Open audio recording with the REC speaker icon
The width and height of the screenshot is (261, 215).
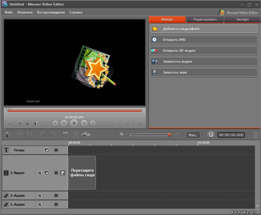coord(86,135)
